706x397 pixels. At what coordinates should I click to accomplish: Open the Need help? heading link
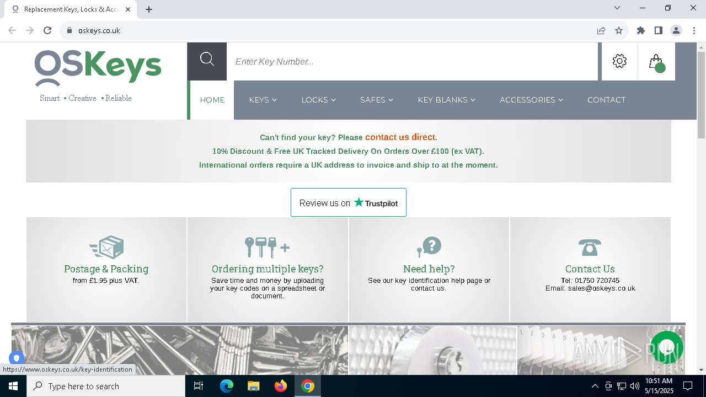[429, 269]
